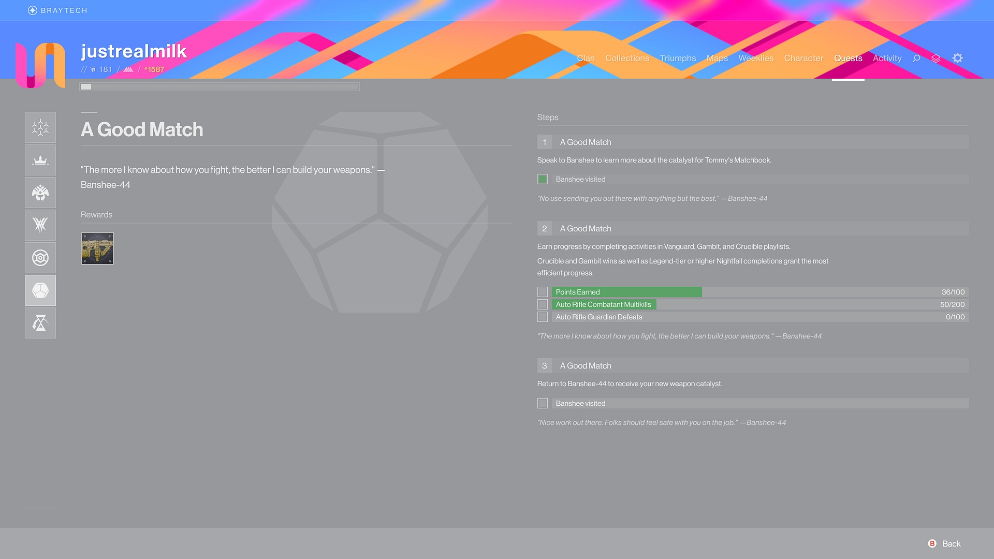Screen dimensions: 994x559
Task: Toggle Banshee visited checkbox in step 1
Action: click(x=543, y=179)
